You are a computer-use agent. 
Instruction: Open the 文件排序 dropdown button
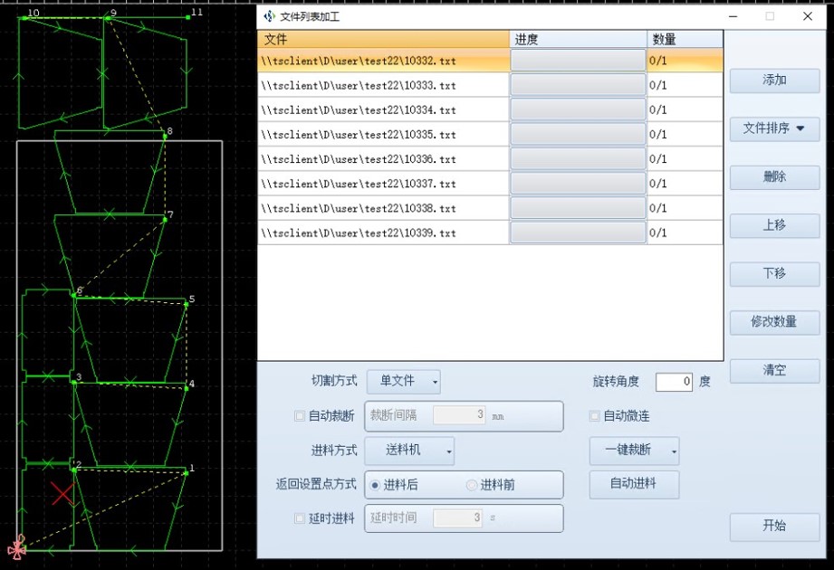click(774, 128)
